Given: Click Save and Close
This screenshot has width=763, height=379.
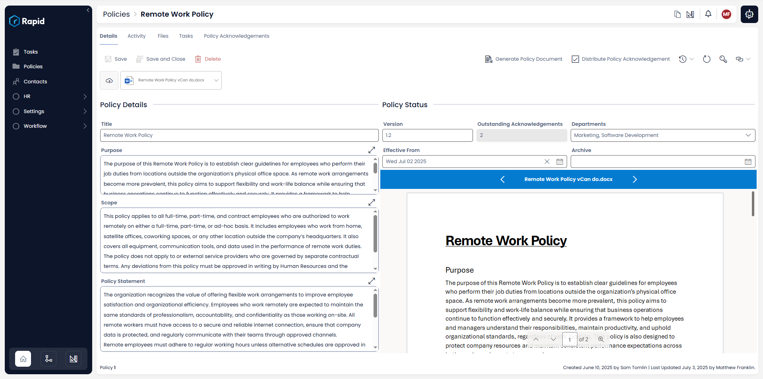Looking at the screenshot, I should (161, 59).
